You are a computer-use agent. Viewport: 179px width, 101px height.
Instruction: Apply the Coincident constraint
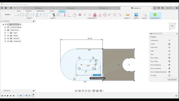(x=70, y=15)
